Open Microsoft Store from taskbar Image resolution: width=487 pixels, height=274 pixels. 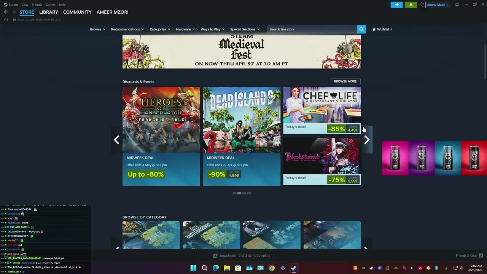coord(238,268)
